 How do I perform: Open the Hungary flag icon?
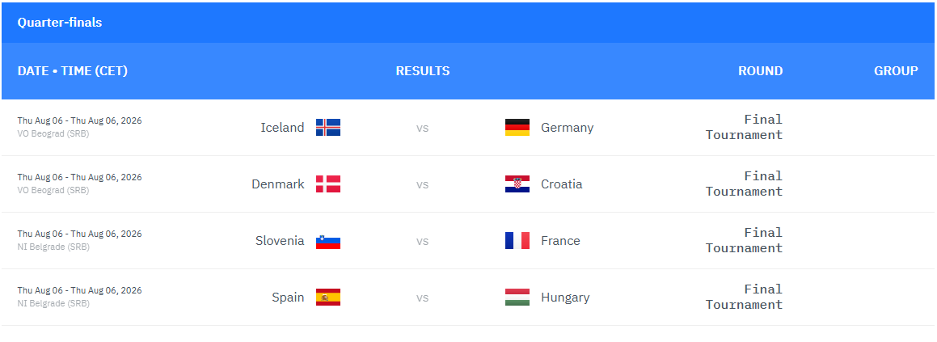point(517,298)
